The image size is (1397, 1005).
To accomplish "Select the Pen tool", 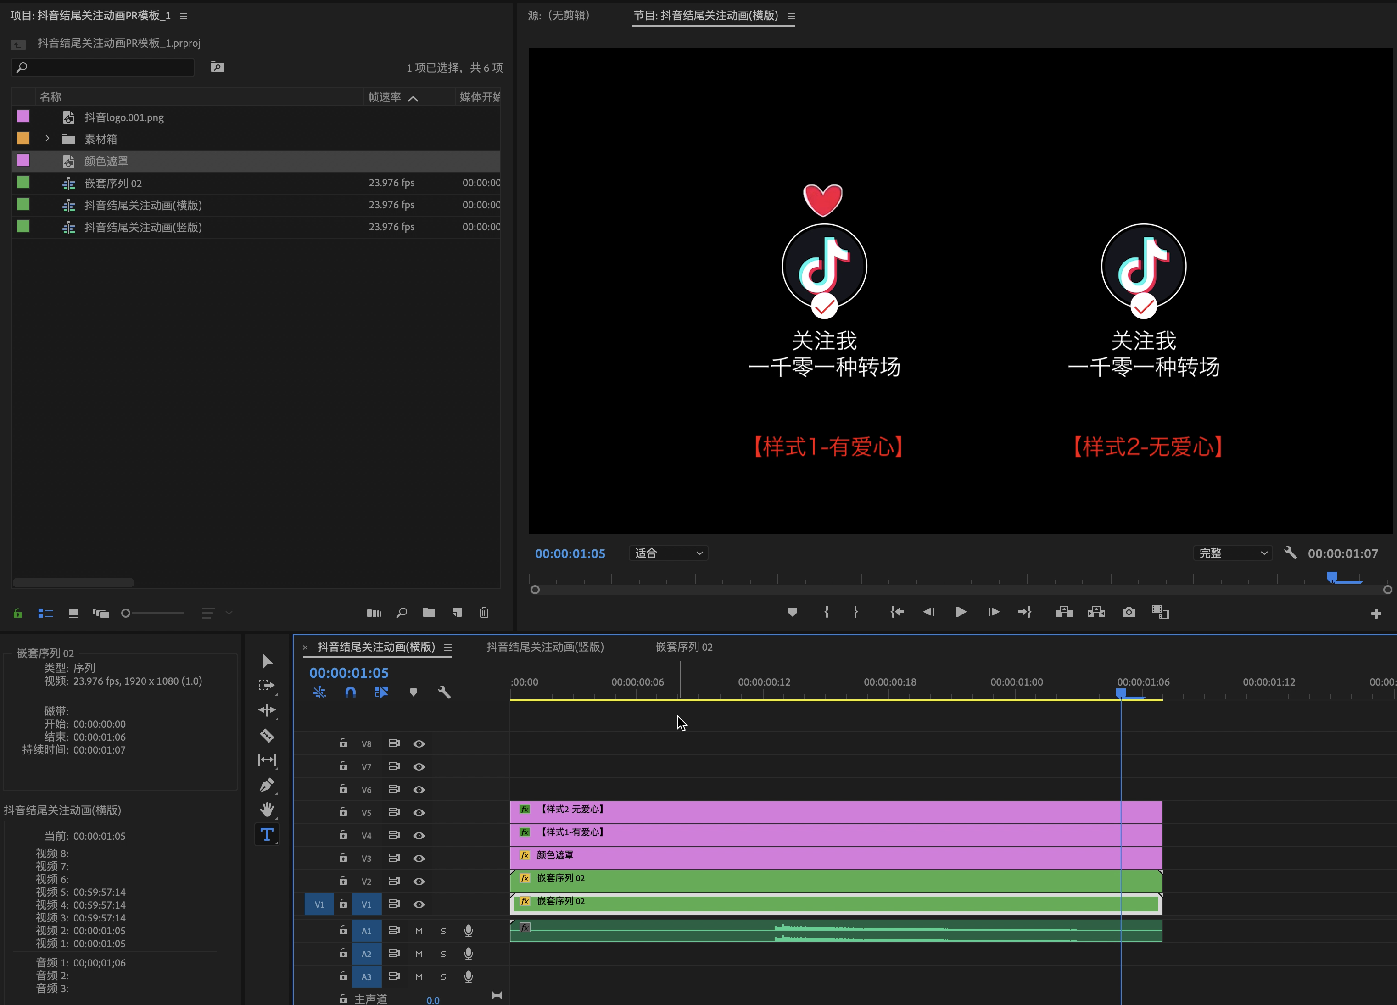I will coord(267,785).
